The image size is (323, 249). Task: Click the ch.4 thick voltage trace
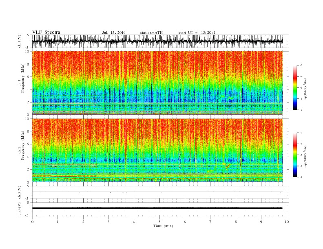[x=157, y=208]
